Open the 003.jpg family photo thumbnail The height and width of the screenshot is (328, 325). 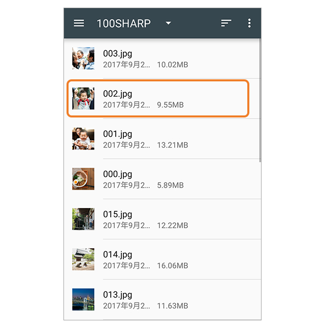tap(83, 58)
